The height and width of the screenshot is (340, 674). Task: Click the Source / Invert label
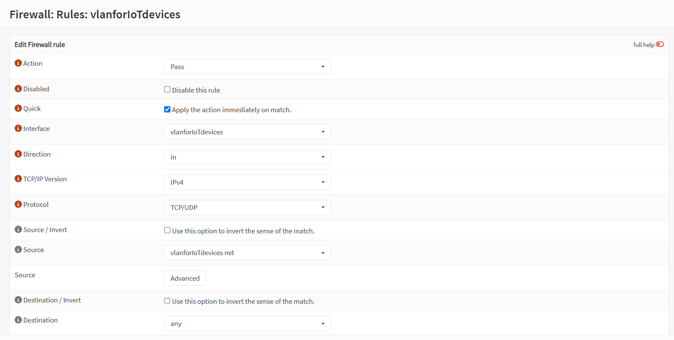[45, 230]
